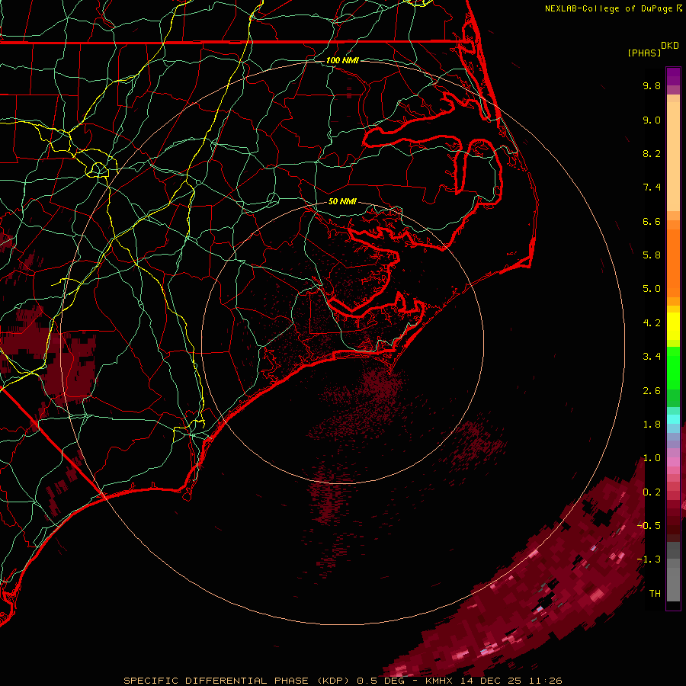Click the 11:26 time stamp
Screen dimensions: 686x686
545,681
